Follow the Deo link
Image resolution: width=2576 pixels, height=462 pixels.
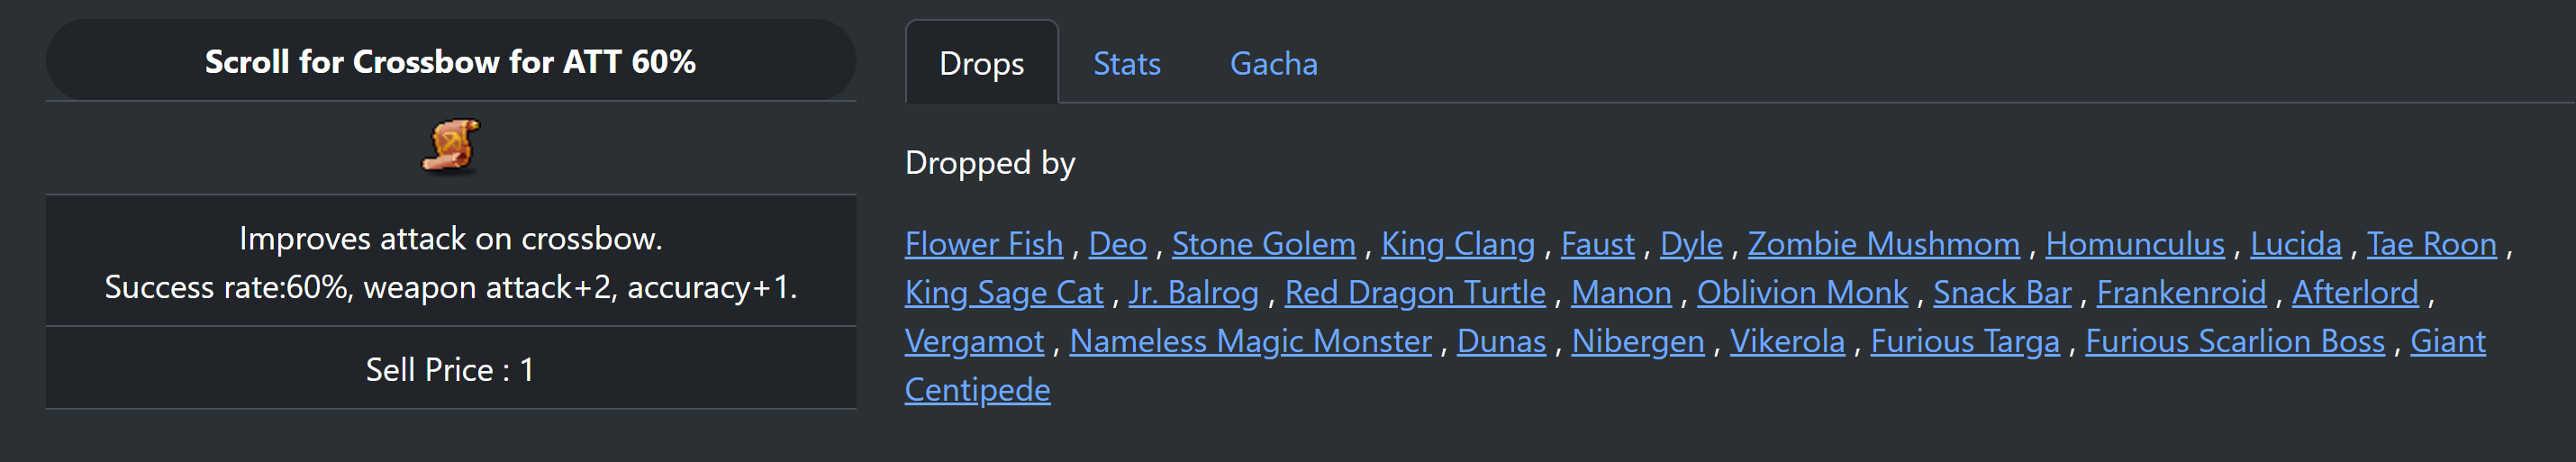(x=1117, y=244)
